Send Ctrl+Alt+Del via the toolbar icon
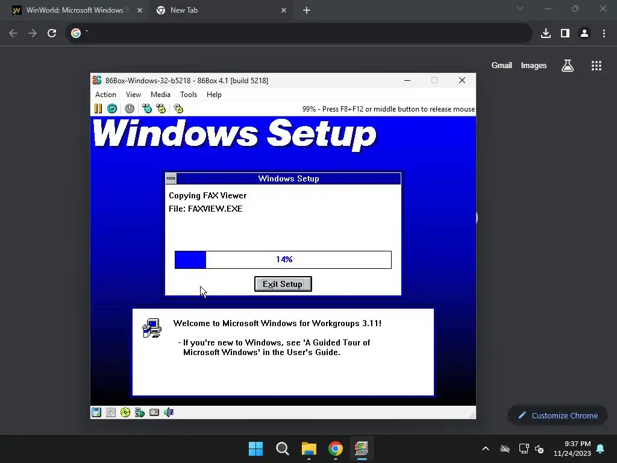 click(147, 109)
